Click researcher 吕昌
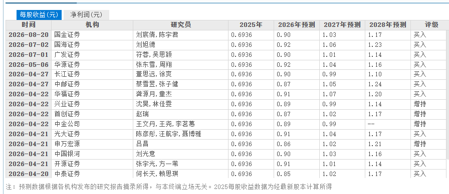The height and width of the screenshot is (194, 449). [143, 144]
